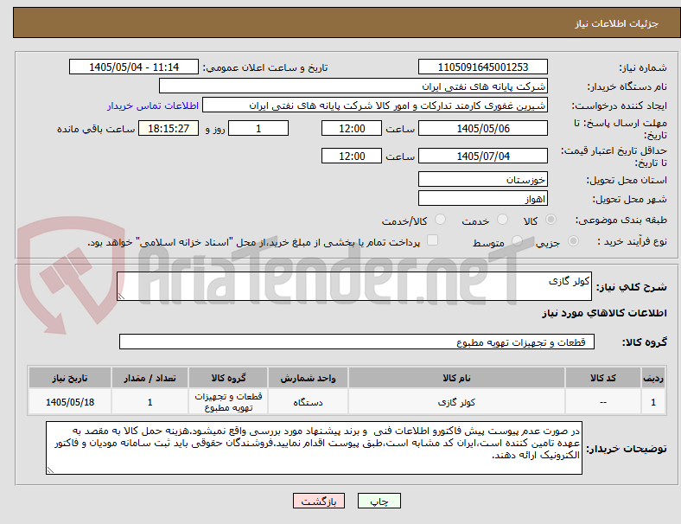The image size is (681, 524).
Task: Click the table cell دستگاه unit
Action: (308, 402)
